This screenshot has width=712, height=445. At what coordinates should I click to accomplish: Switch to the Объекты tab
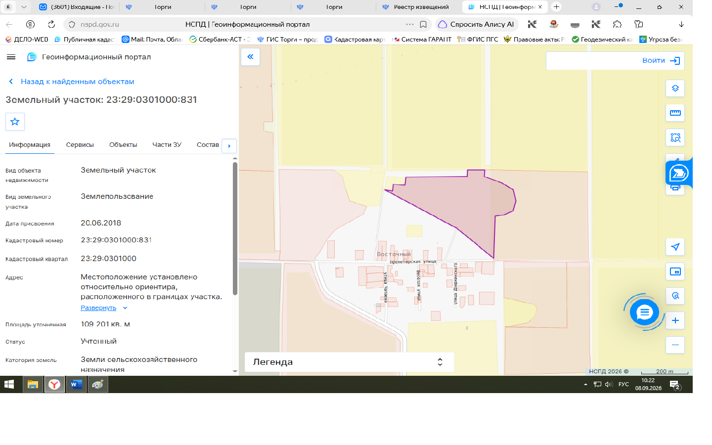click(123, 145)
